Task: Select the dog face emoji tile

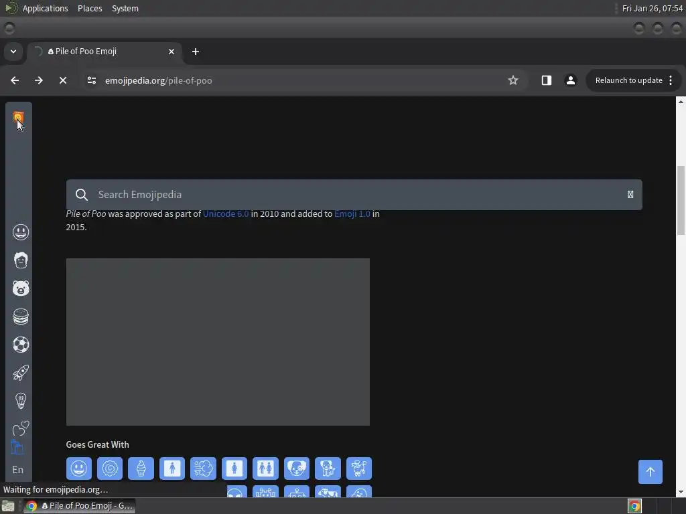Action: 297,468
